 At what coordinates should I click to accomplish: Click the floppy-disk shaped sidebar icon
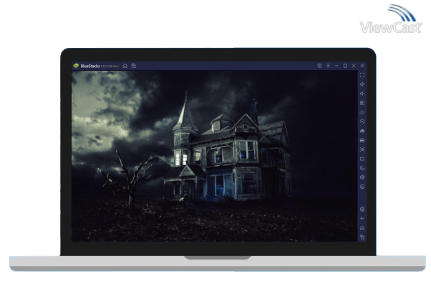pyautogui.click(x=362, y=140)
